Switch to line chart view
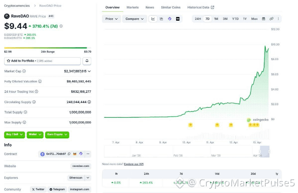 click(x=153, y=19)
